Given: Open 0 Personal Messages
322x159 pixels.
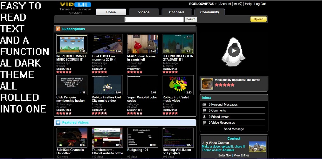Looking at the screenshot, I should tap(223, 105).
